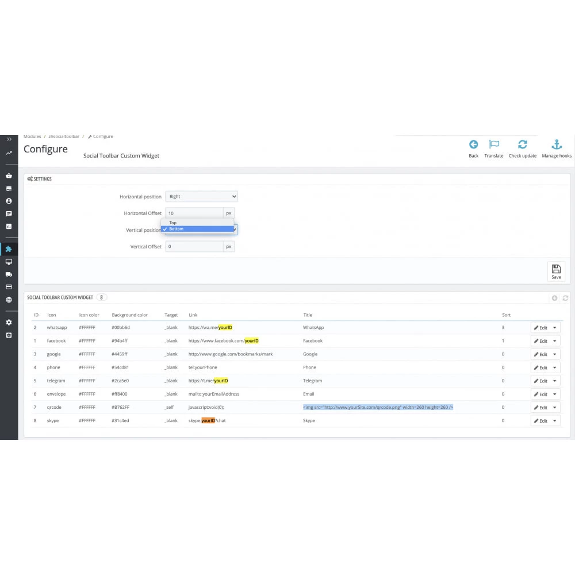Edit the google row
575x575 pixels.
click(540, 354)
